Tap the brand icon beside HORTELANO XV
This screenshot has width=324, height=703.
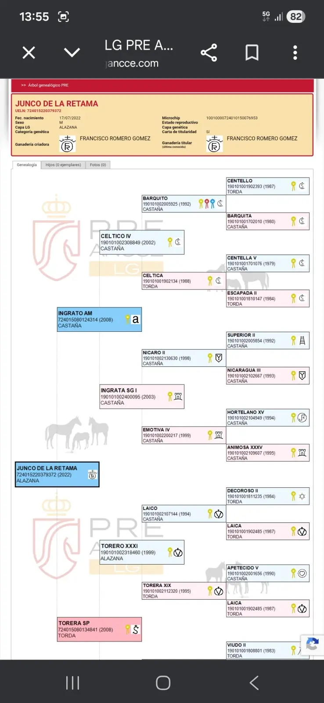coord(302,417)
